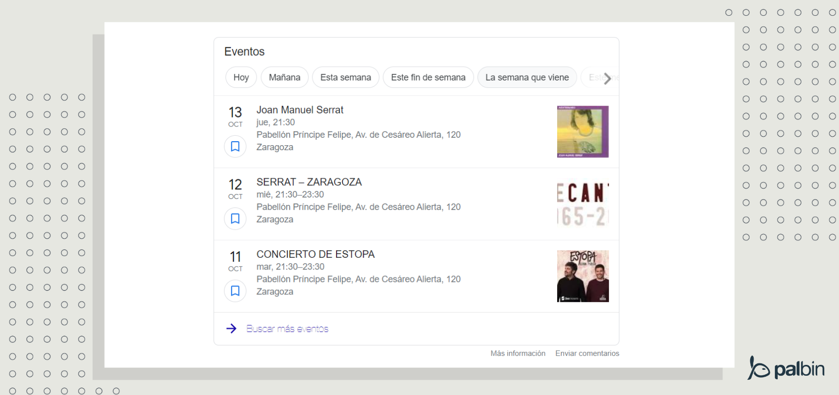Image resolution: width=839 pixels, height=395 pixels.
Task: Click the 12 OCT date label
Action: [235, 189]
